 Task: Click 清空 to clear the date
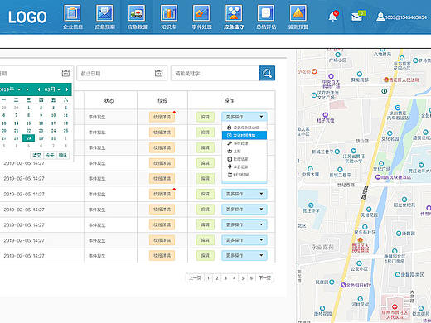(x=36, y=156)
